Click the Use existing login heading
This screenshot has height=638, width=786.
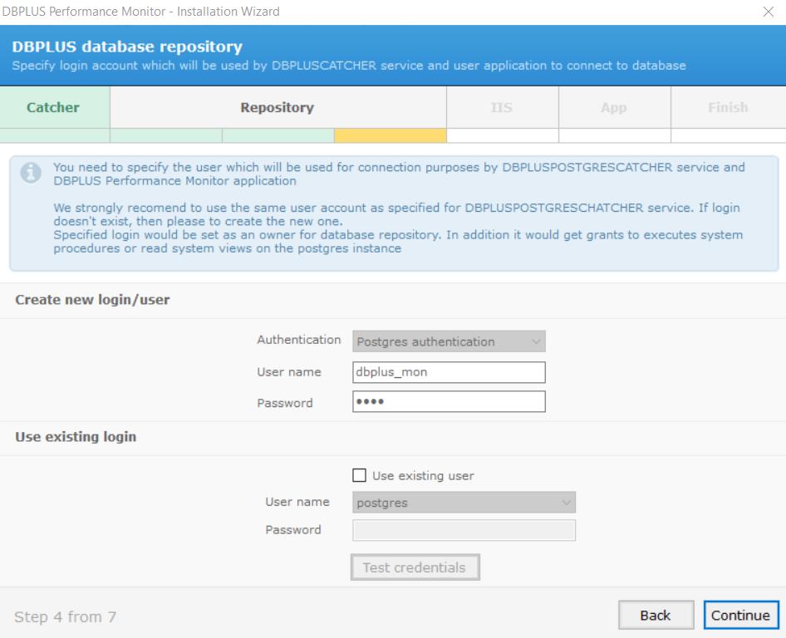pos(76,436)
